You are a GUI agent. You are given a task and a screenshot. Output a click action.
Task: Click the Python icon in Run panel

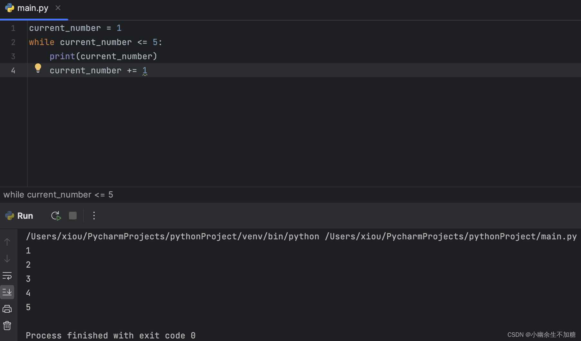10,216
